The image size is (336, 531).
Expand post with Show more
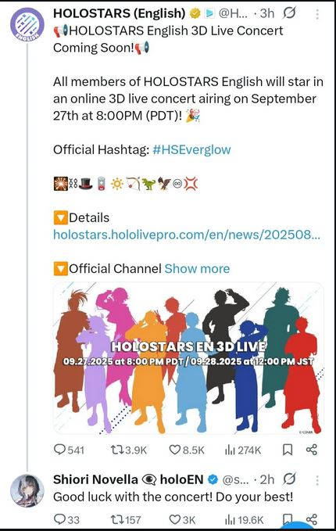197,268
